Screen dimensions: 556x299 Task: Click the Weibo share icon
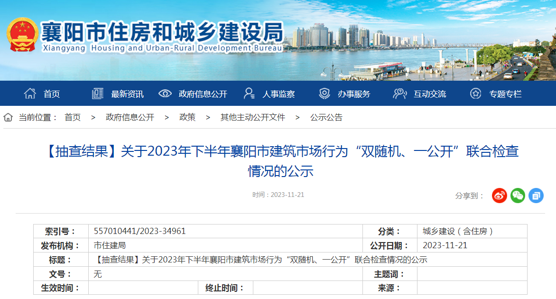point(499,195)
